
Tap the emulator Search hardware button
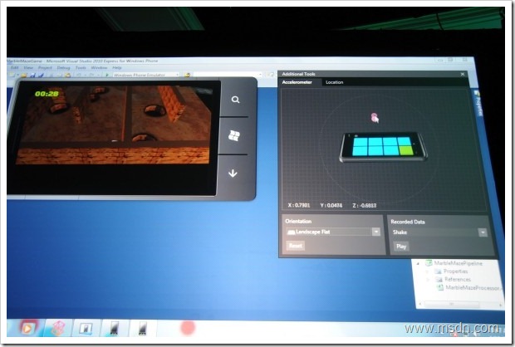235,100
